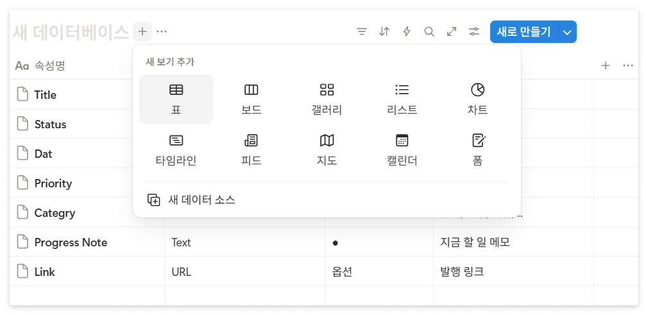Select the 차트 chart view
The height and width of the screenshot is (315, 648).
478,99
